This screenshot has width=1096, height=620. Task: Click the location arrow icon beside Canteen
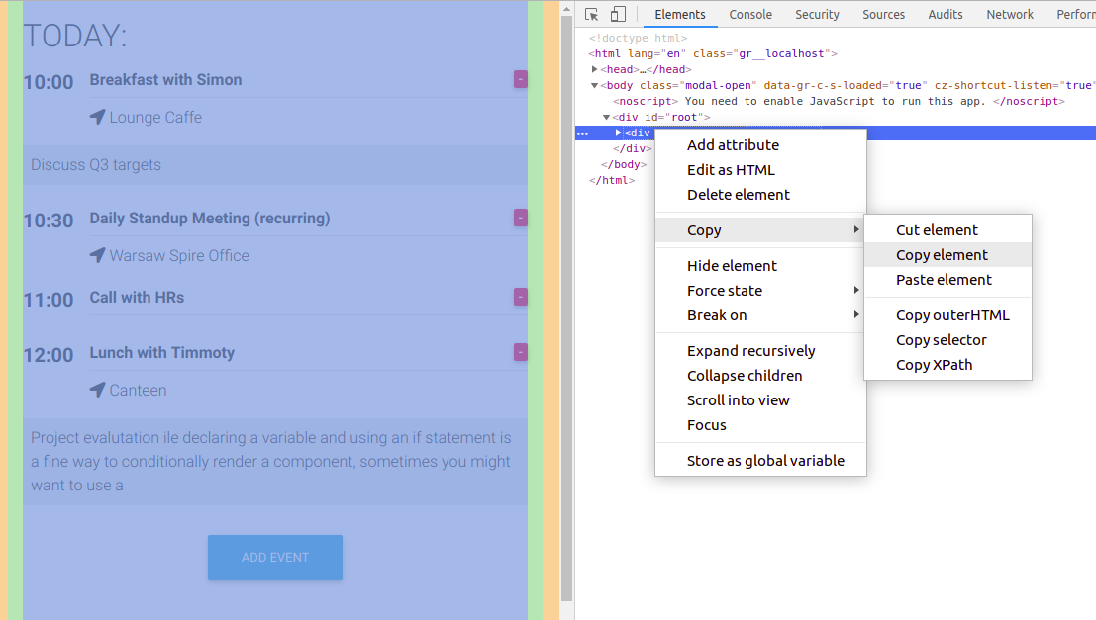pyautogui.click(x=98, y=390)
